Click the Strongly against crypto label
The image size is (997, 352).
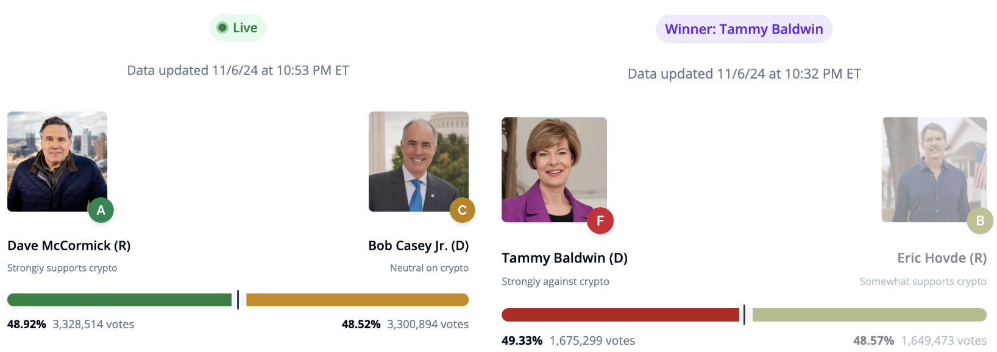[x=555, y=281]
